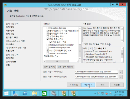The image size is (130, 99).
Task: Select the Setup Support Rules step in the sidebar
Action: 12,24
